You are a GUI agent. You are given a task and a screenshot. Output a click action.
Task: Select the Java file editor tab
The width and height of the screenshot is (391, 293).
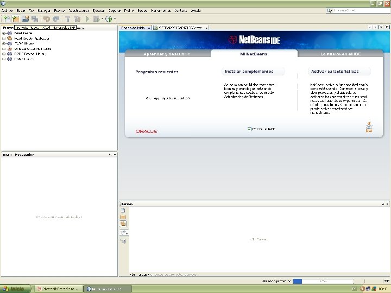pos(180,28)
